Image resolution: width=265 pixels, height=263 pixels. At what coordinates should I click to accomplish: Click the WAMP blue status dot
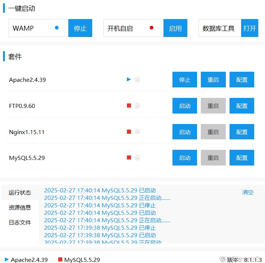[x=57, y=28]
